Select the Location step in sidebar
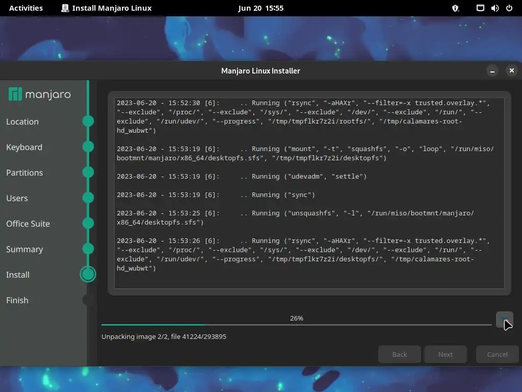522x392 pixels. click(22, 121)
